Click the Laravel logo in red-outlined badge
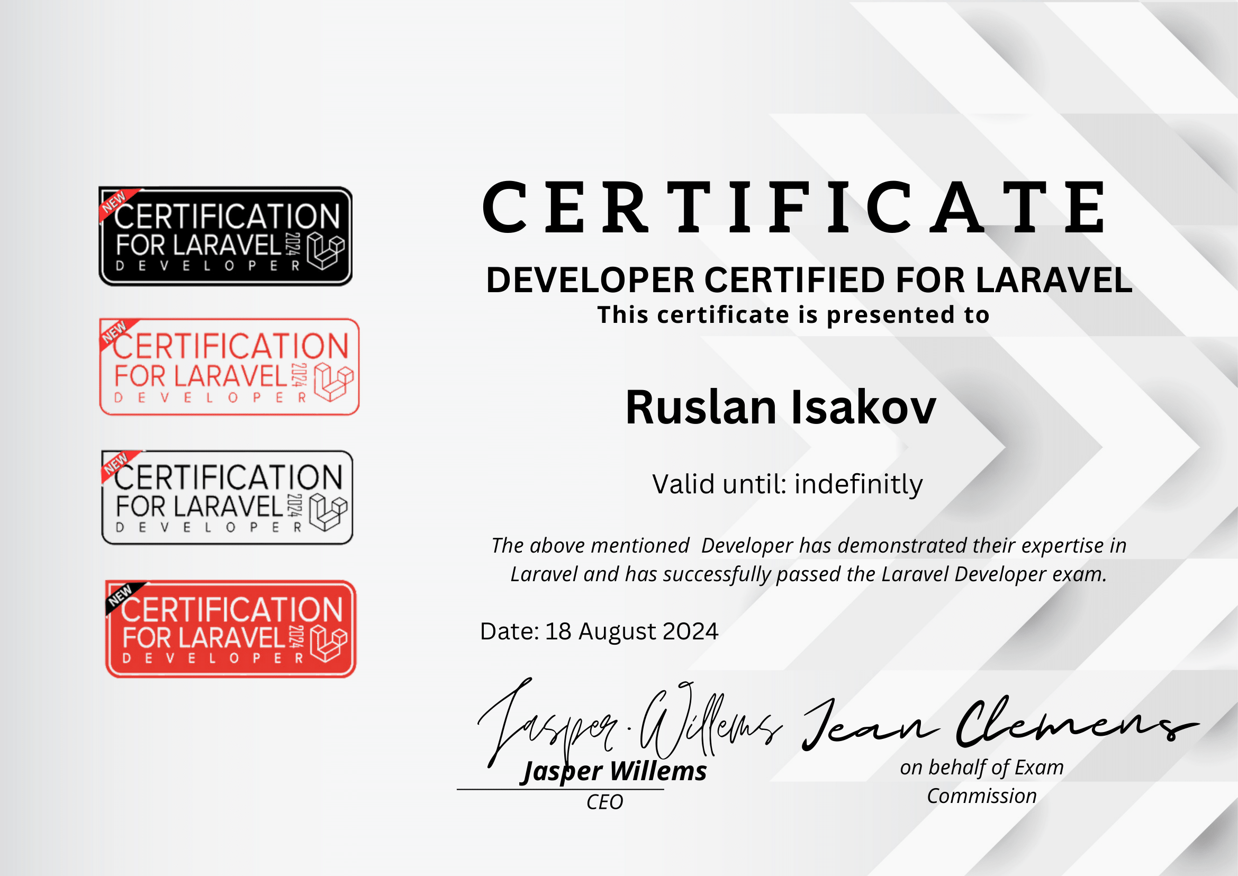1238x876 pixels. 333,382
